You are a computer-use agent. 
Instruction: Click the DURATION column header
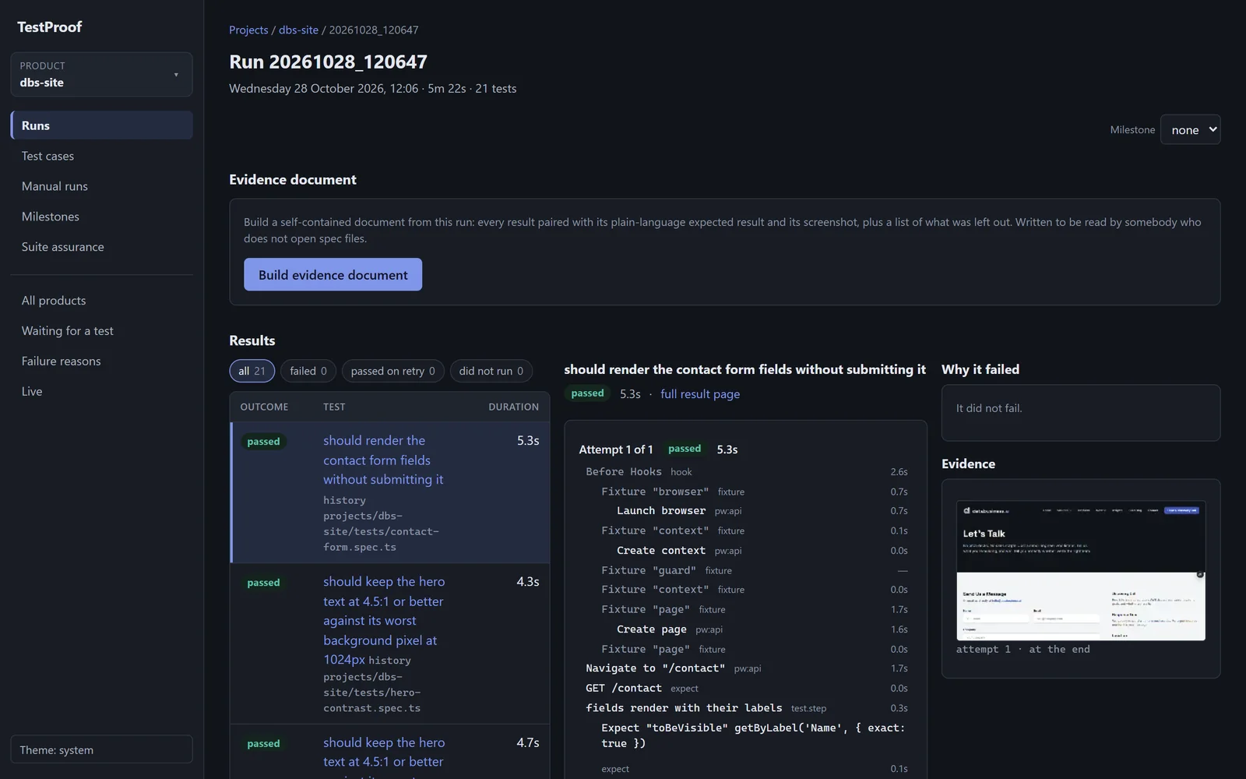[x=513, y=407]
